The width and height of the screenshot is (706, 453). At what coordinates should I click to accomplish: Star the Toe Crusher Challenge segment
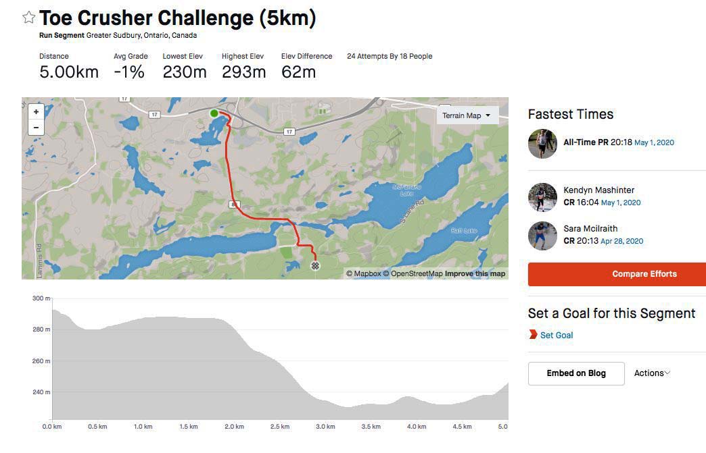tap(29, 18)
